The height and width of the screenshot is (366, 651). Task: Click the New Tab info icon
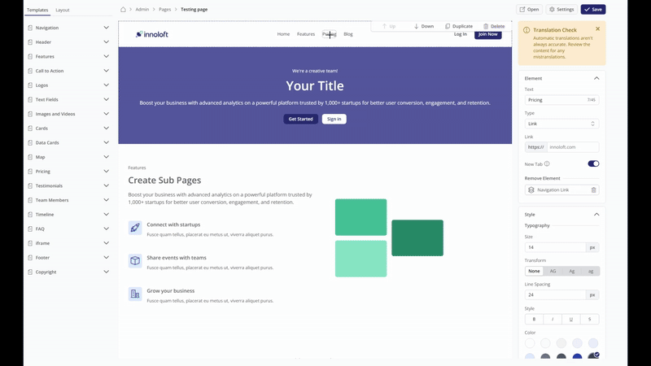tap(547, 163)
